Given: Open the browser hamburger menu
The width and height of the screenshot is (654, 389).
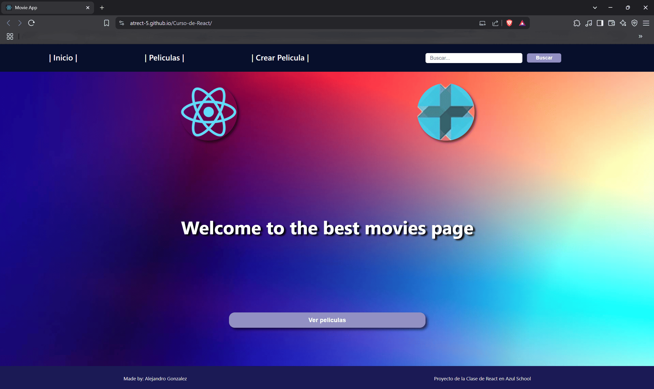Looking at the screenshot, I should pos(646,23).
